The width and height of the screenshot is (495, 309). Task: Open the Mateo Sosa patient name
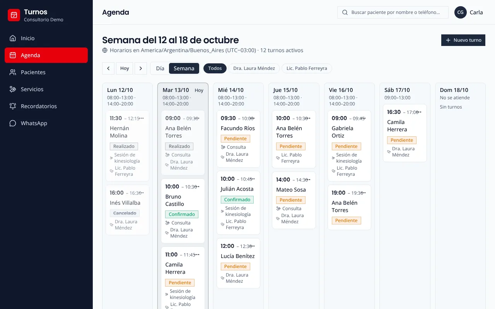point(291,190)
